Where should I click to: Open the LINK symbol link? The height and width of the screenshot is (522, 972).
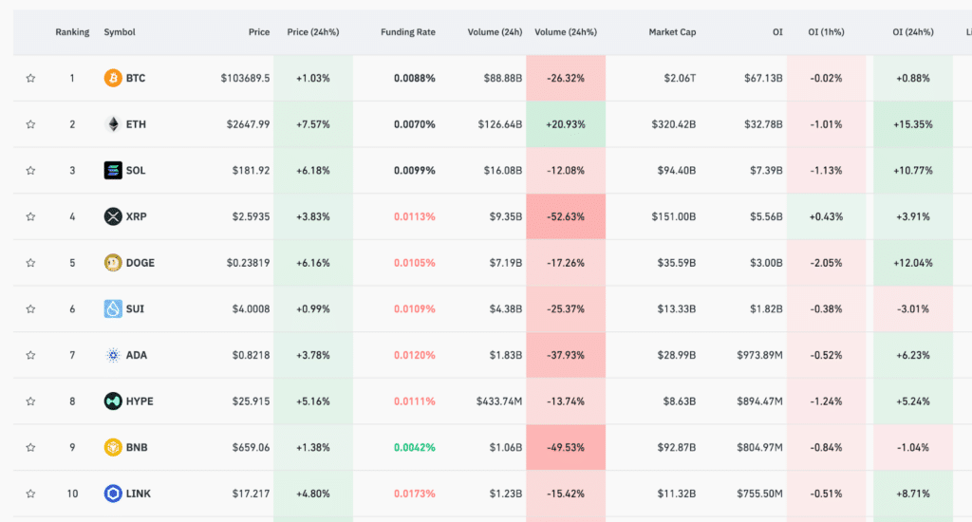(x=139, y=494)
